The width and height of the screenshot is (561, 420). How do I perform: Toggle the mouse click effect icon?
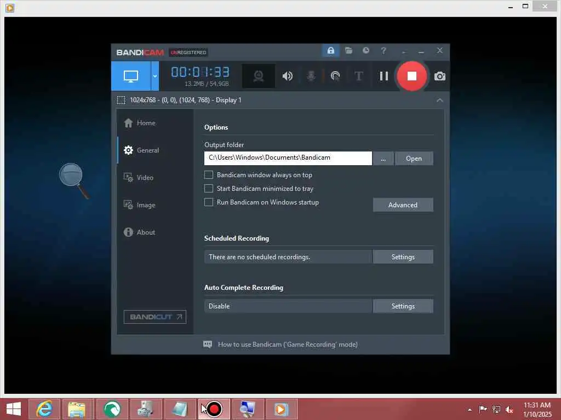click(335, 76)
